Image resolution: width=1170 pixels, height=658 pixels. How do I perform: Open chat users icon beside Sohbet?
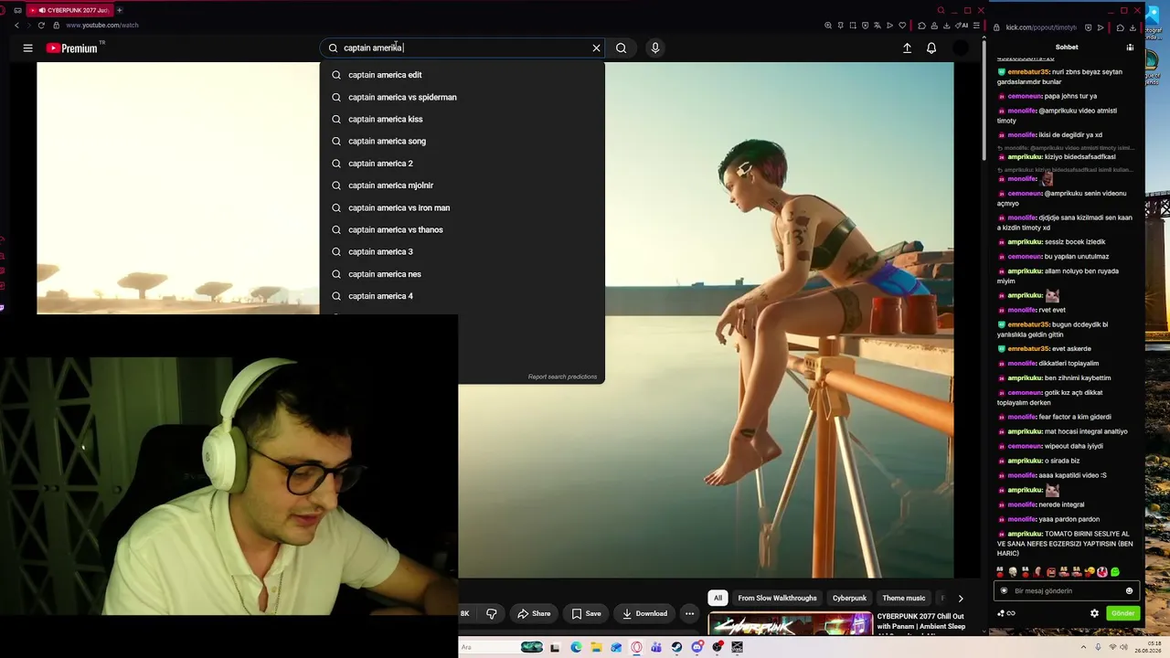[1130, 48]
